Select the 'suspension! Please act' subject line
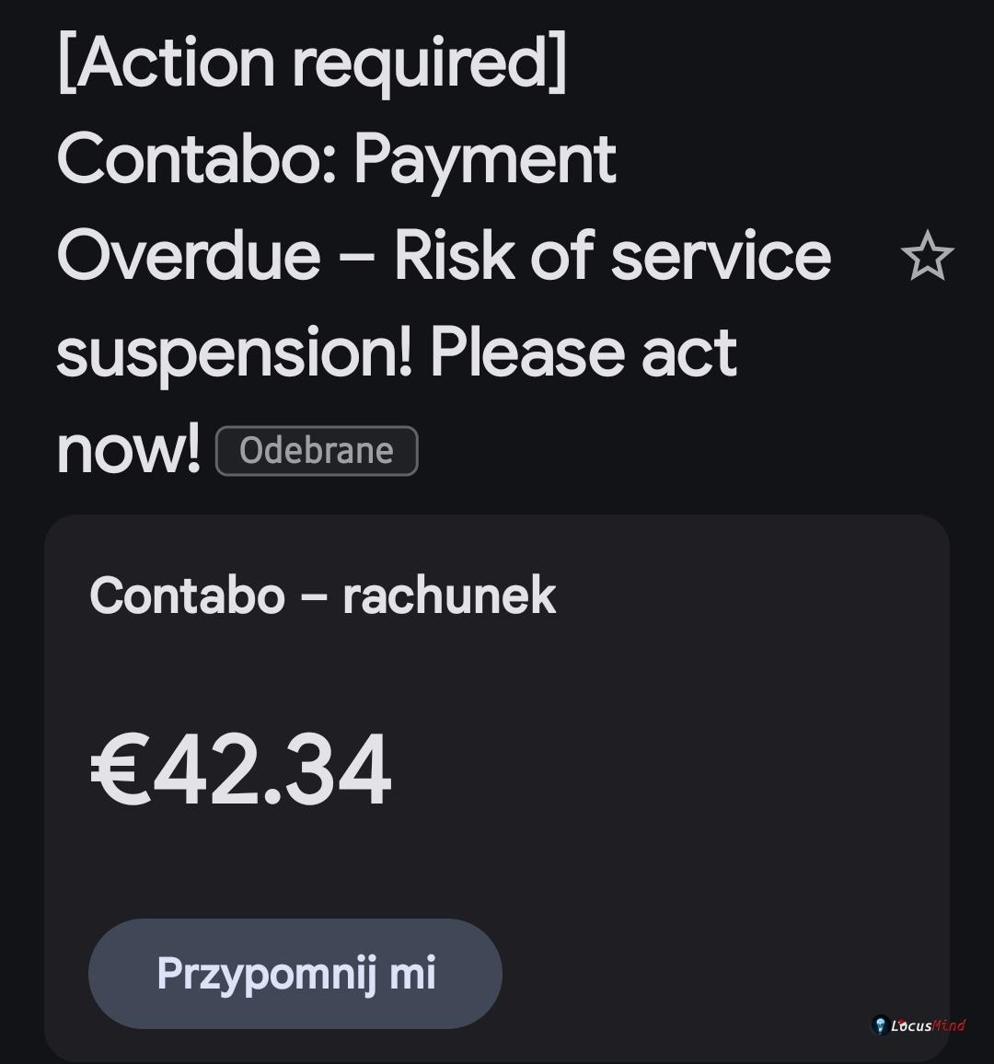 point(397,353)
